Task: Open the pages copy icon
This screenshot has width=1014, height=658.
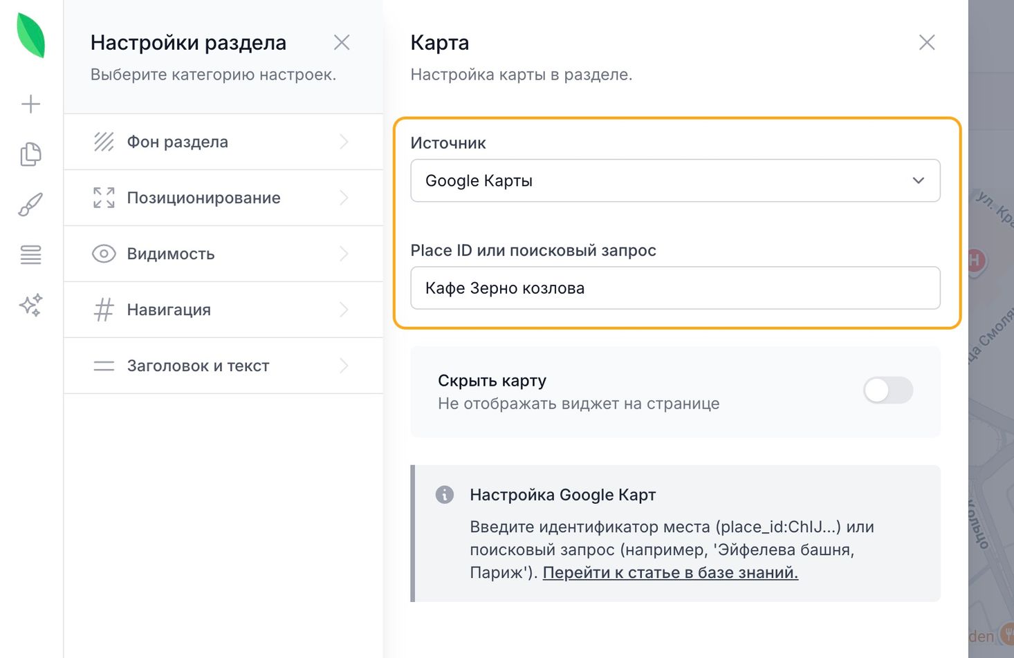Action: click(31, 154)
